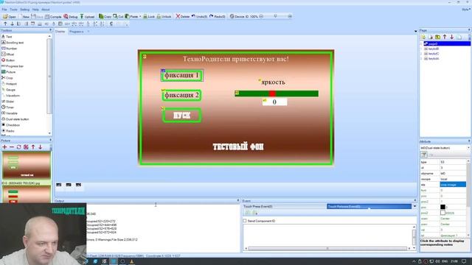Select the Number component
472x265 pixels.
coord(10,49)
